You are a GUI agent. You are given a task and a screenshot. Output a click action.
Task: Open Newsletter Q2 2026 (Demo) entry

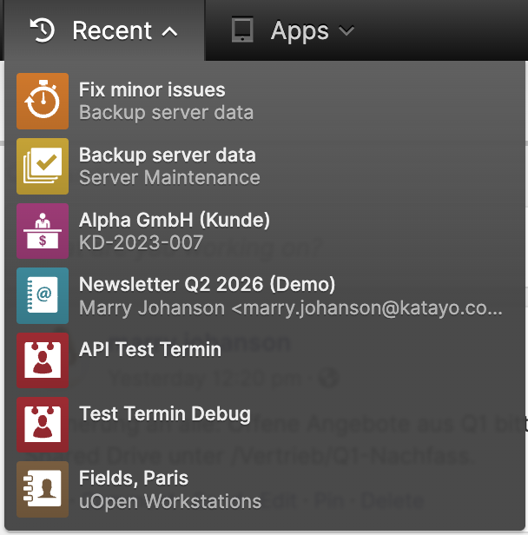point(207,284)
